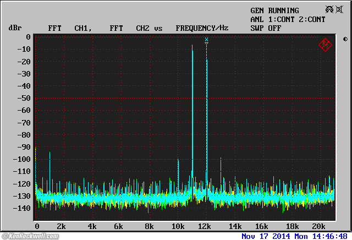Viewport: 352px width, 240px height.
Task: Click the half-circle contrast icon beside the graph
Action: pyautogui.click(x=345, y=39)
